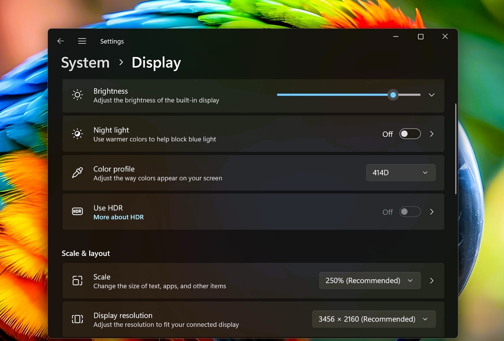Close the Settings window
The height and width of the screenshot is (341, 504).
point(445,36)
